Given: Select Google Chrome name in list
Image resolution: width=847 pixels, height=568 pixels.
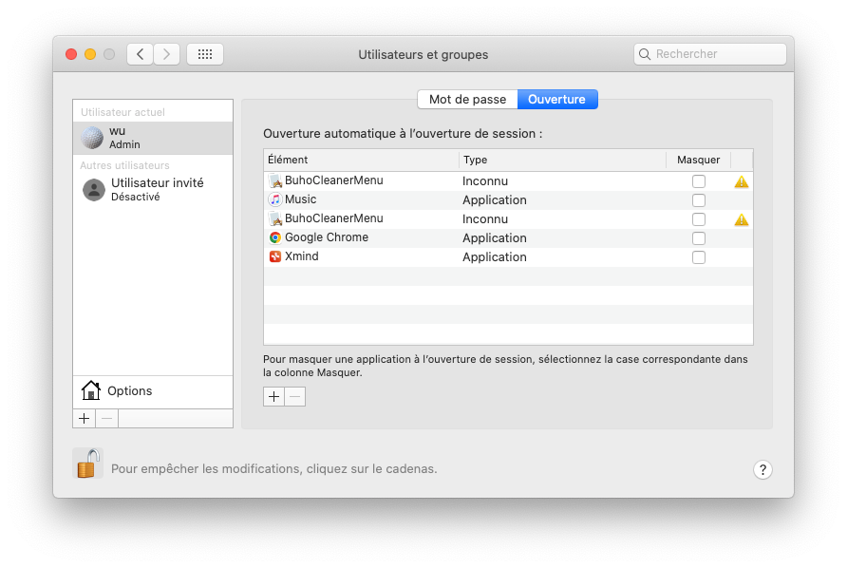Looking at the screenshot, I should [327, 237].
